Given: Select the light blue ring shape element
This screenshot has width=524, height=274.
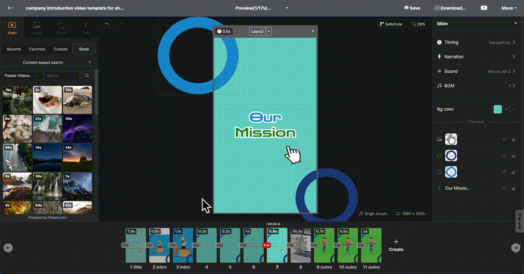Looking at the screenshot, I should point(451,172).
